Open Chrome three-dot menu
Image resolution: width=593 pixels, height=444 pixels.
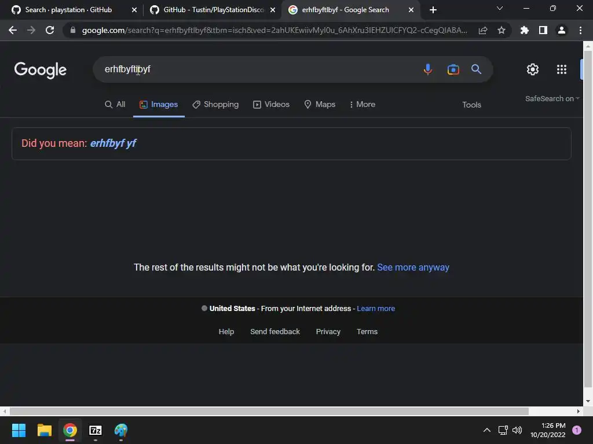tap(580, 30)
